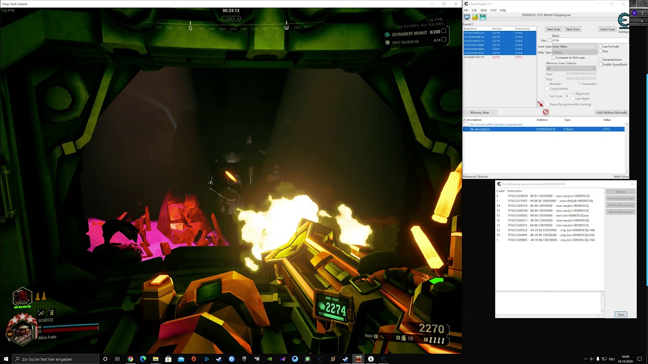Select the opcode row 7FF623569B38 mov eax,[rcx+000005C0]
The height and width of the screenshot is (364, 648).
[550, 196]
